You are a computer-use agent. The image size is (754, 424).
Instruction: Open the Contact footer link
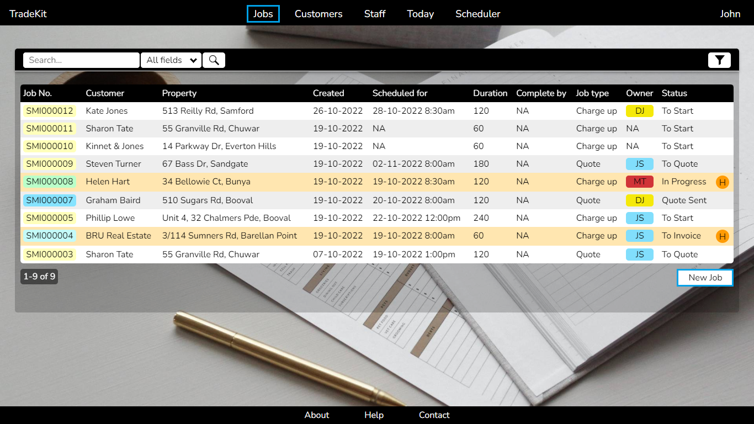tap(434, 415)
